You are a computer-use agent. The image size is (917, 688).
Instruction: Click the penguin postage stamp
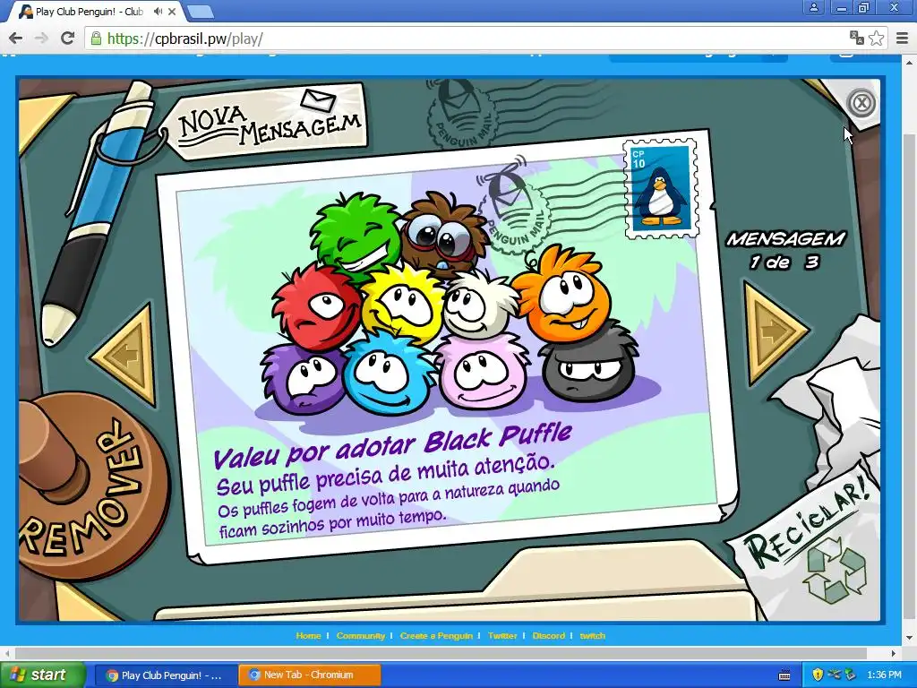point(662,188)
